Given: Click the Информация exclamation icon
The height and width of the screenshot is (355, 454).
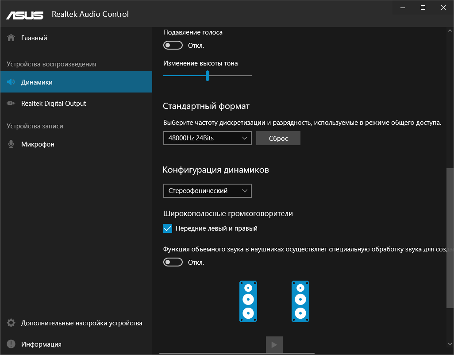Looking at the screenshot, I should (x=12, y=344).
